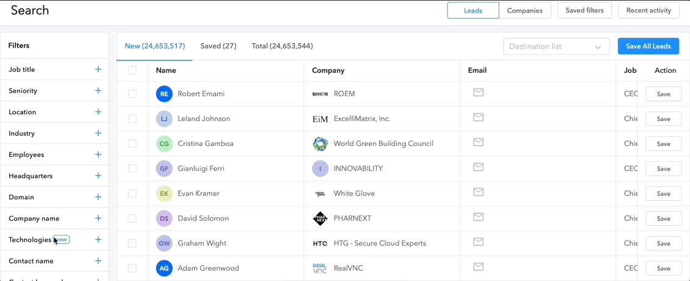Save the Robert Emami lead
Image resolution: width=690 pixels, height=281 pixels.
(663, 94)
